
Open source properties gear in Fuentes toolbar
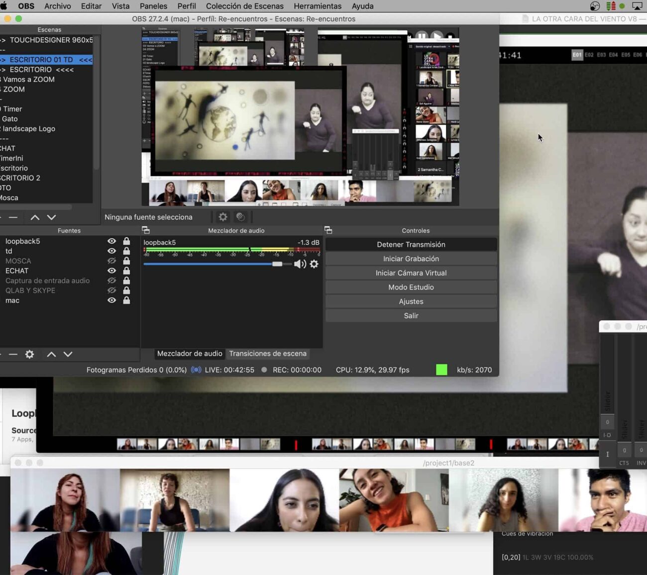pos(30,354)
